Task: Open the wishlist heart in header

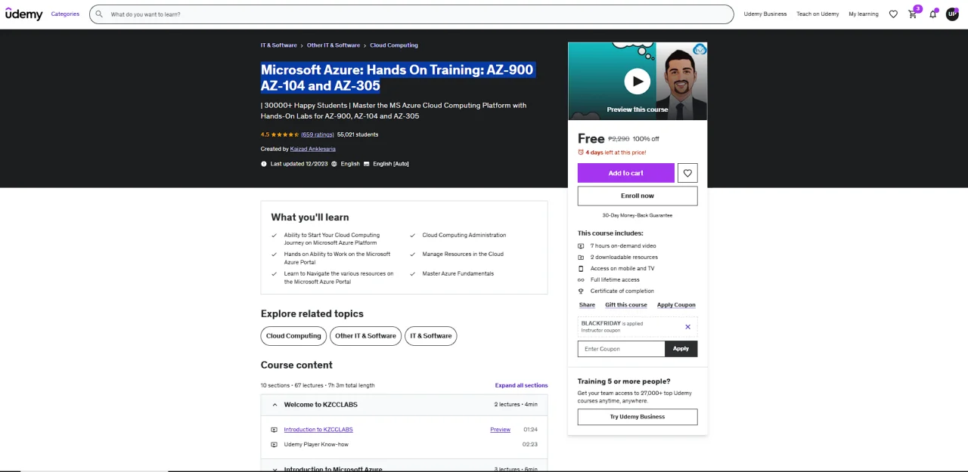Action: pos(893,14)
